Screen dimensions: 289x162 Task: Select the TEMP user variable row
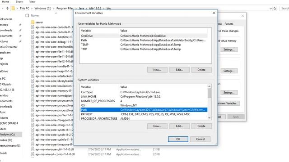(144, 45)
